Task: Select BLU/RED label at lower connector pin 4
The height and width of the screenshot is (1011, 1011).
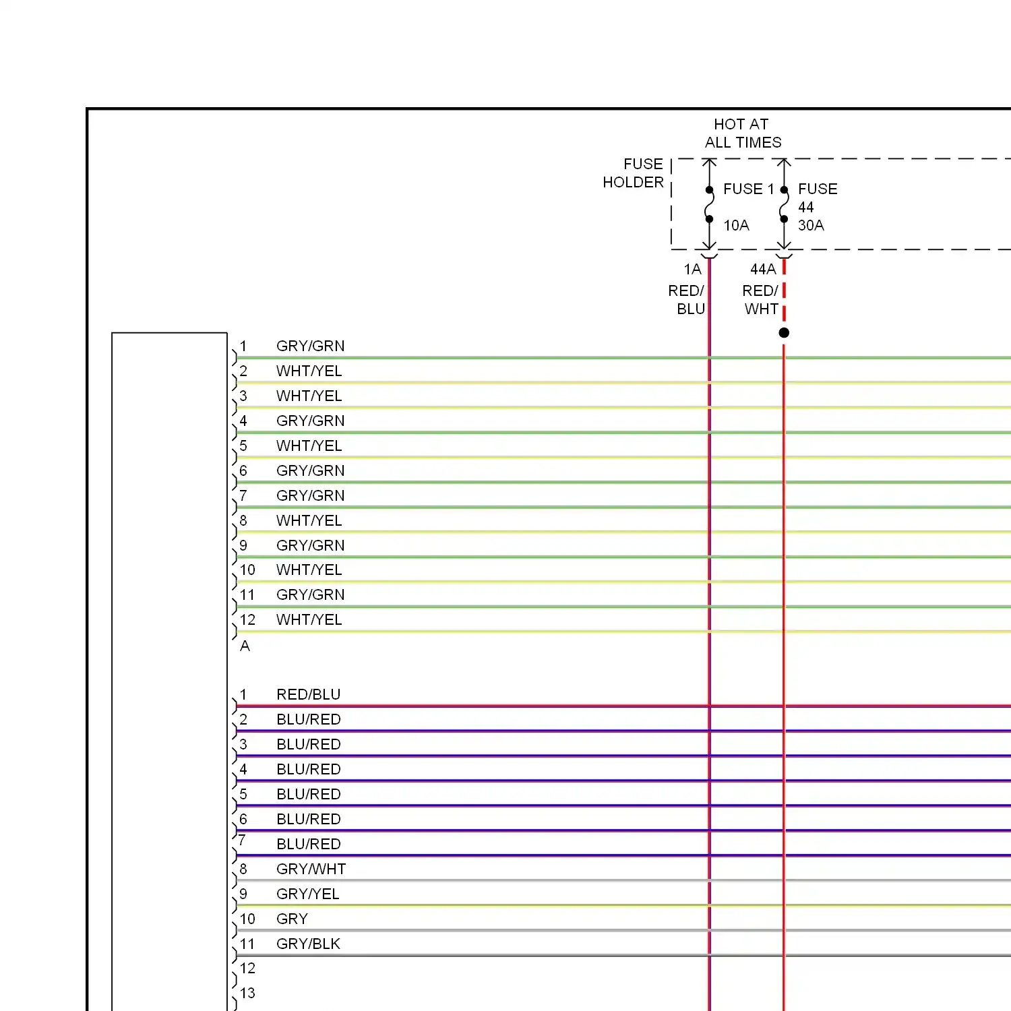Action: pyautogui.click(x=308, y=769)
